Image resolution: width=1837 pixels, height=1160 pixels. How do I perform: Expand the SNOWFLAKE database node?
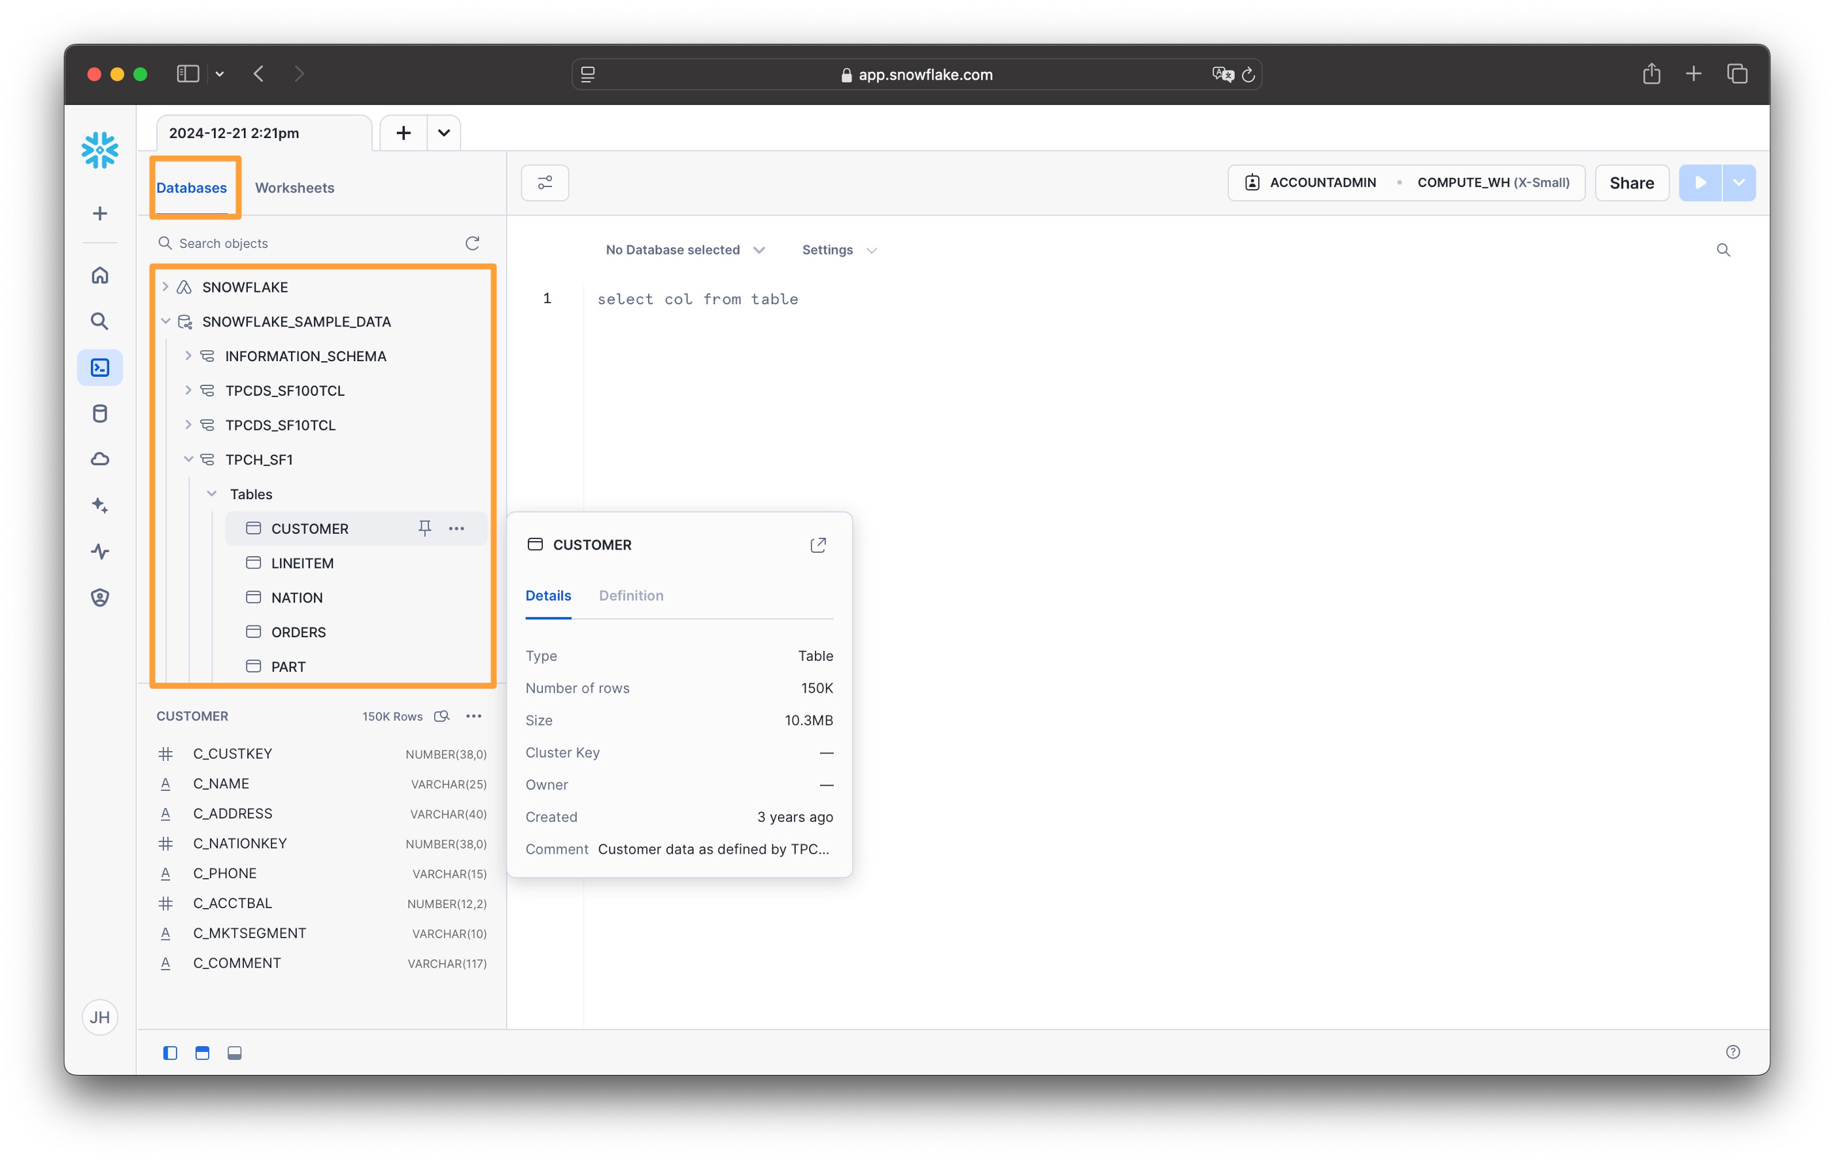(x=165, y=287)
